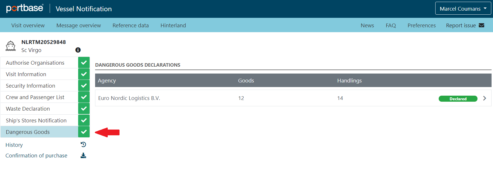Click the ship icon beside NLRTM20529848
This screenshot has height=185, width=493.
(x=11, y=46)
